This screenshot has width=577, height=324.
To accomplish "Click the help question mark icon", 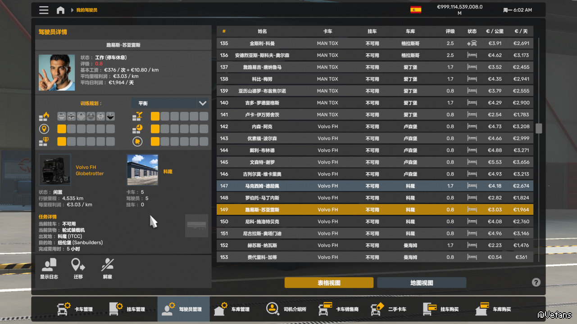I will tap(536, 282).
